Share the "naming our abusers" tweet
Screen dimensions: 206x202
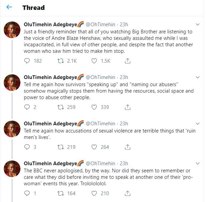point(128,107)
